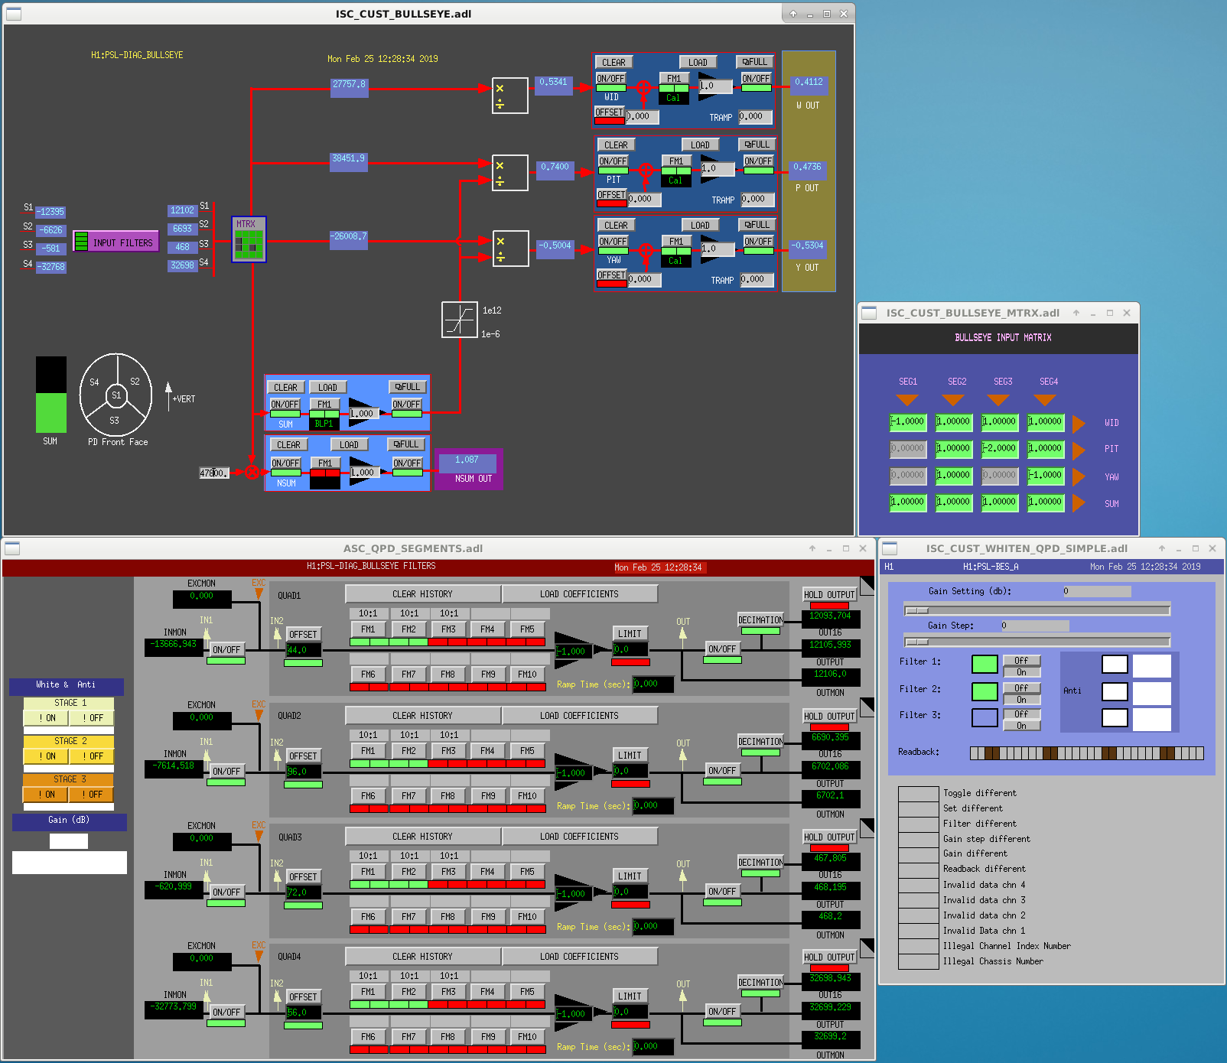
Task: Toggle FM1 filter module in QUAD1
Action: (x=369, y=629)
